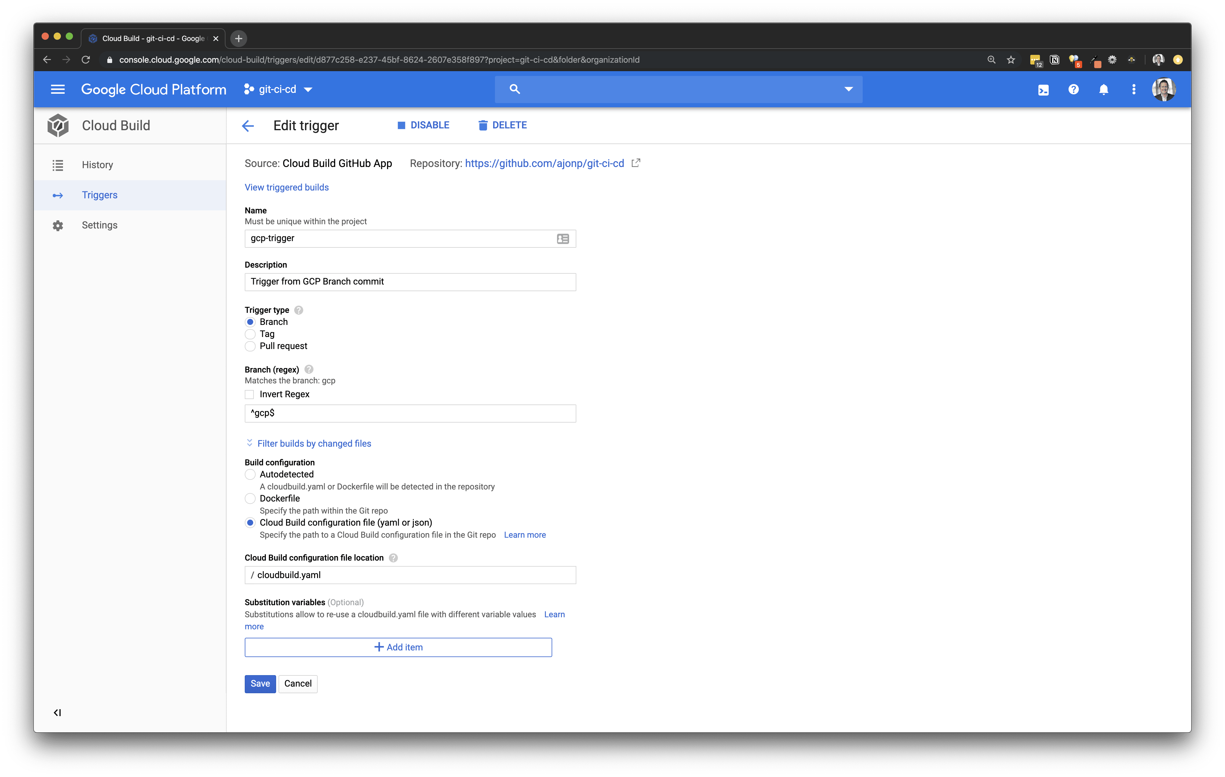Click the account avatar in header
This screenshot has height=777, width=1225.
tap(1164, 90)
